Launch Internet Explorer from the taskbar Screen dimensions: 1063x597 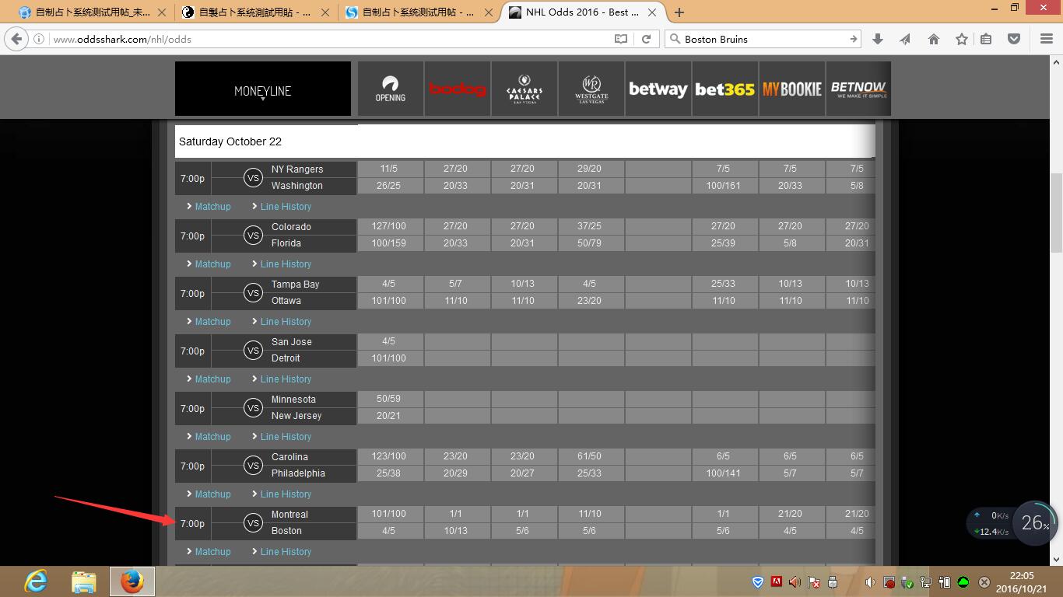pyautogui.click(x=36, y=581)
